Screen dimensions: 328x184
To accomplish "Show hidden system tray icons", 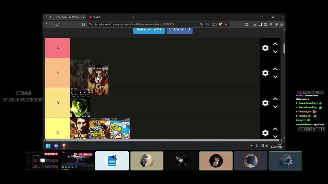I will pos(251,146).
